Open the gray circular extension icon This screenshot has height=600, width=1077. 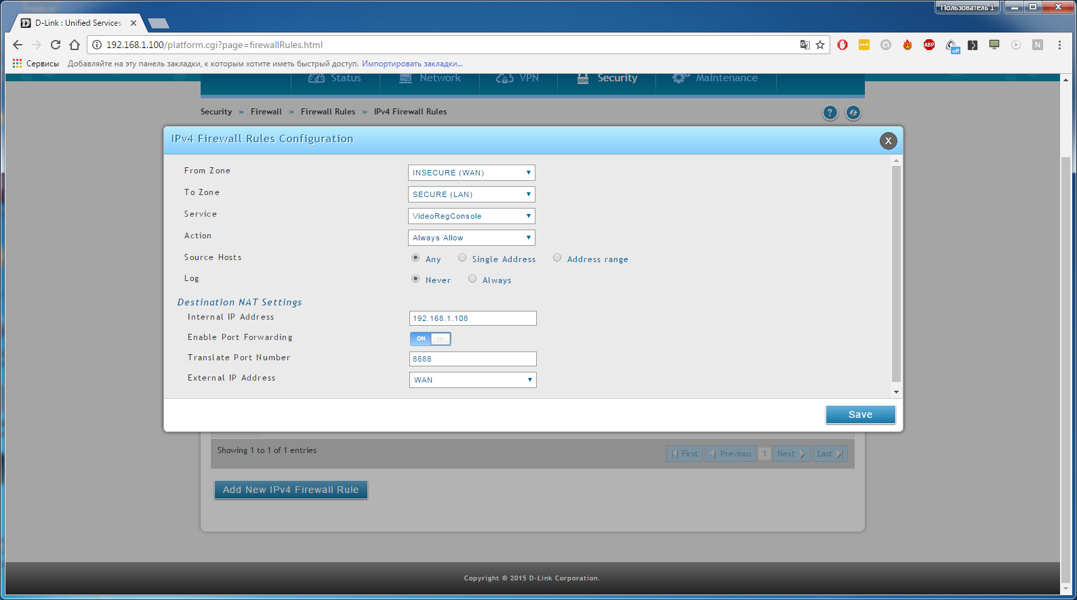point(886,45)
